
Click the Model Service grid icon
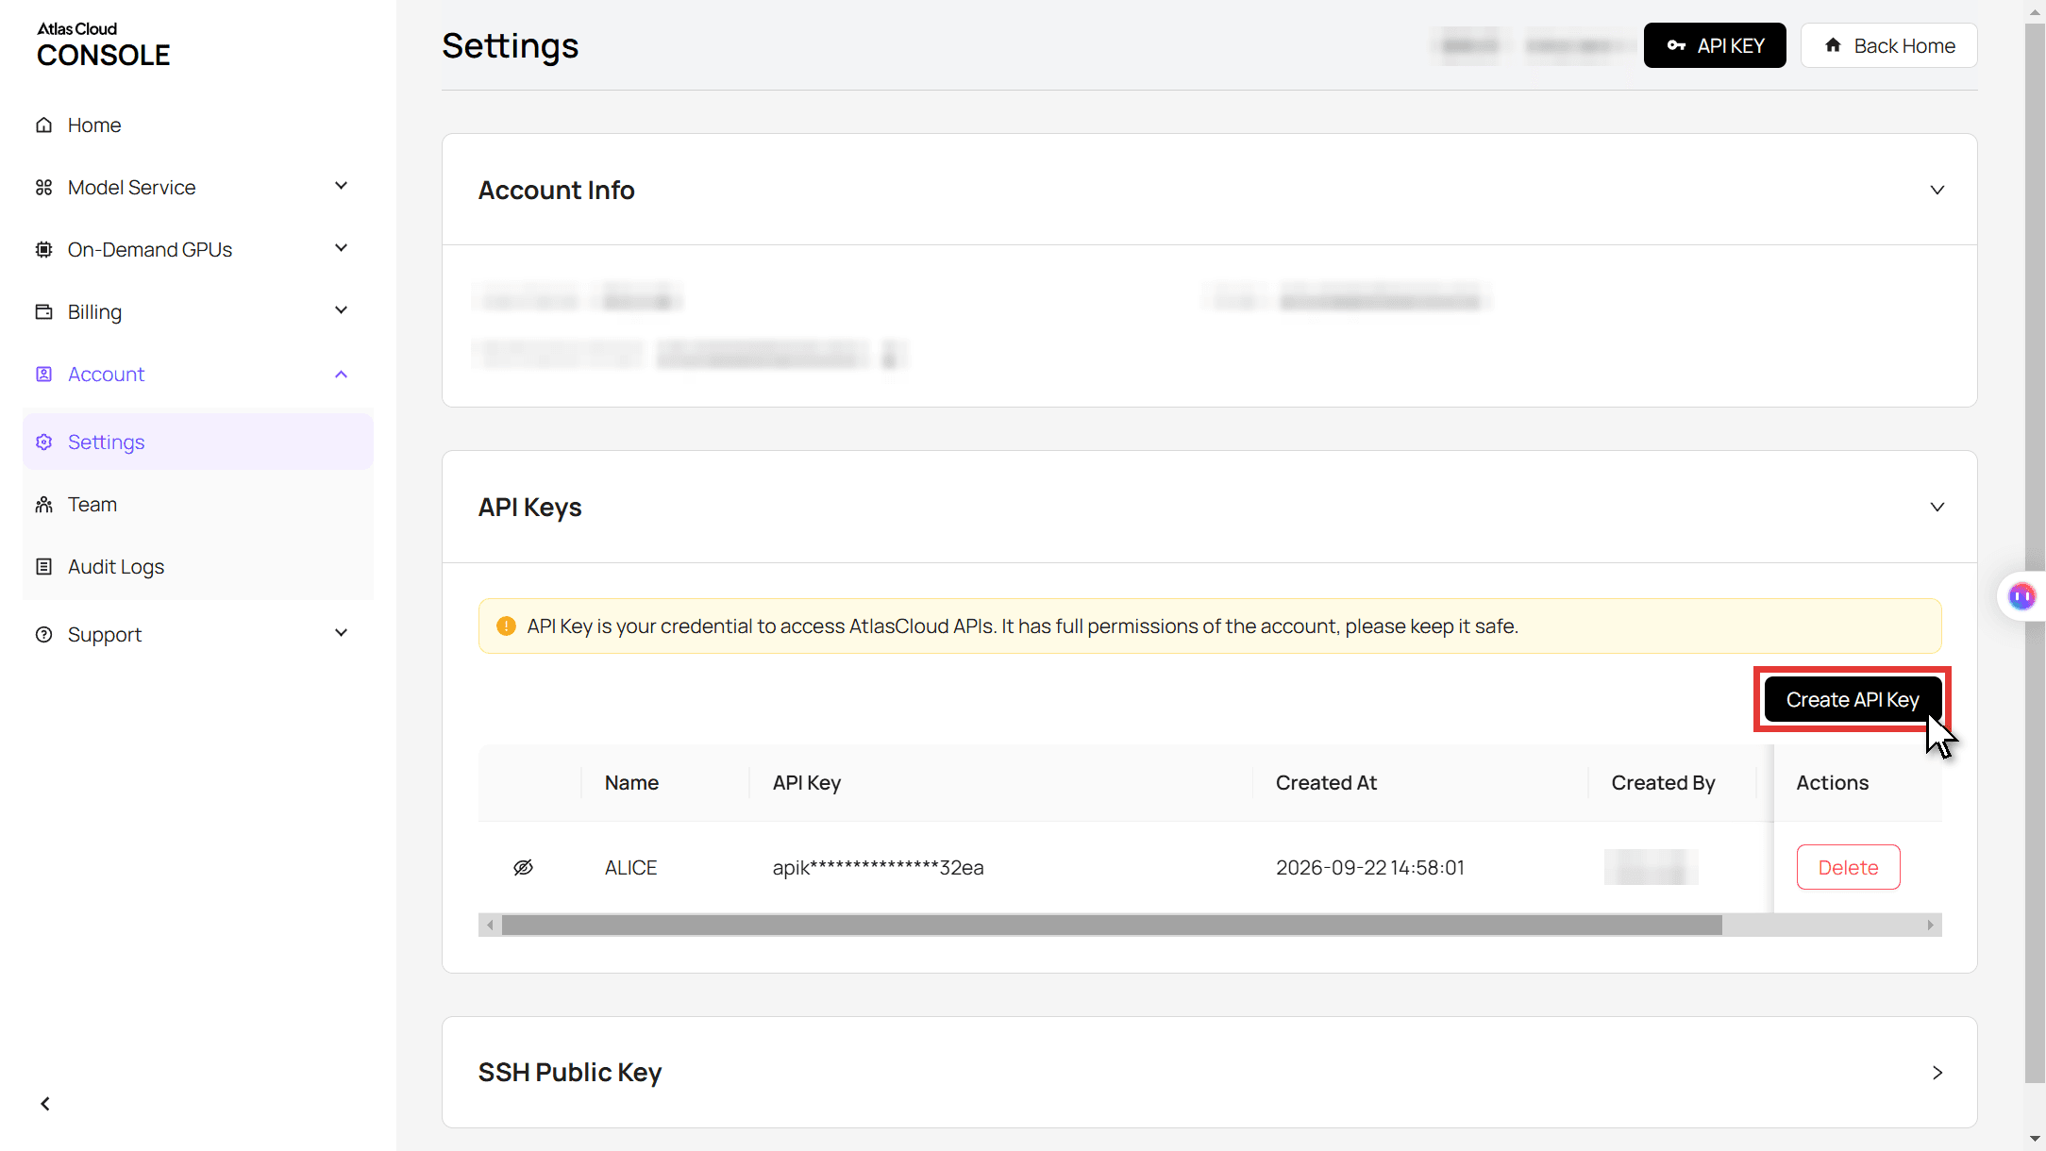43,187
